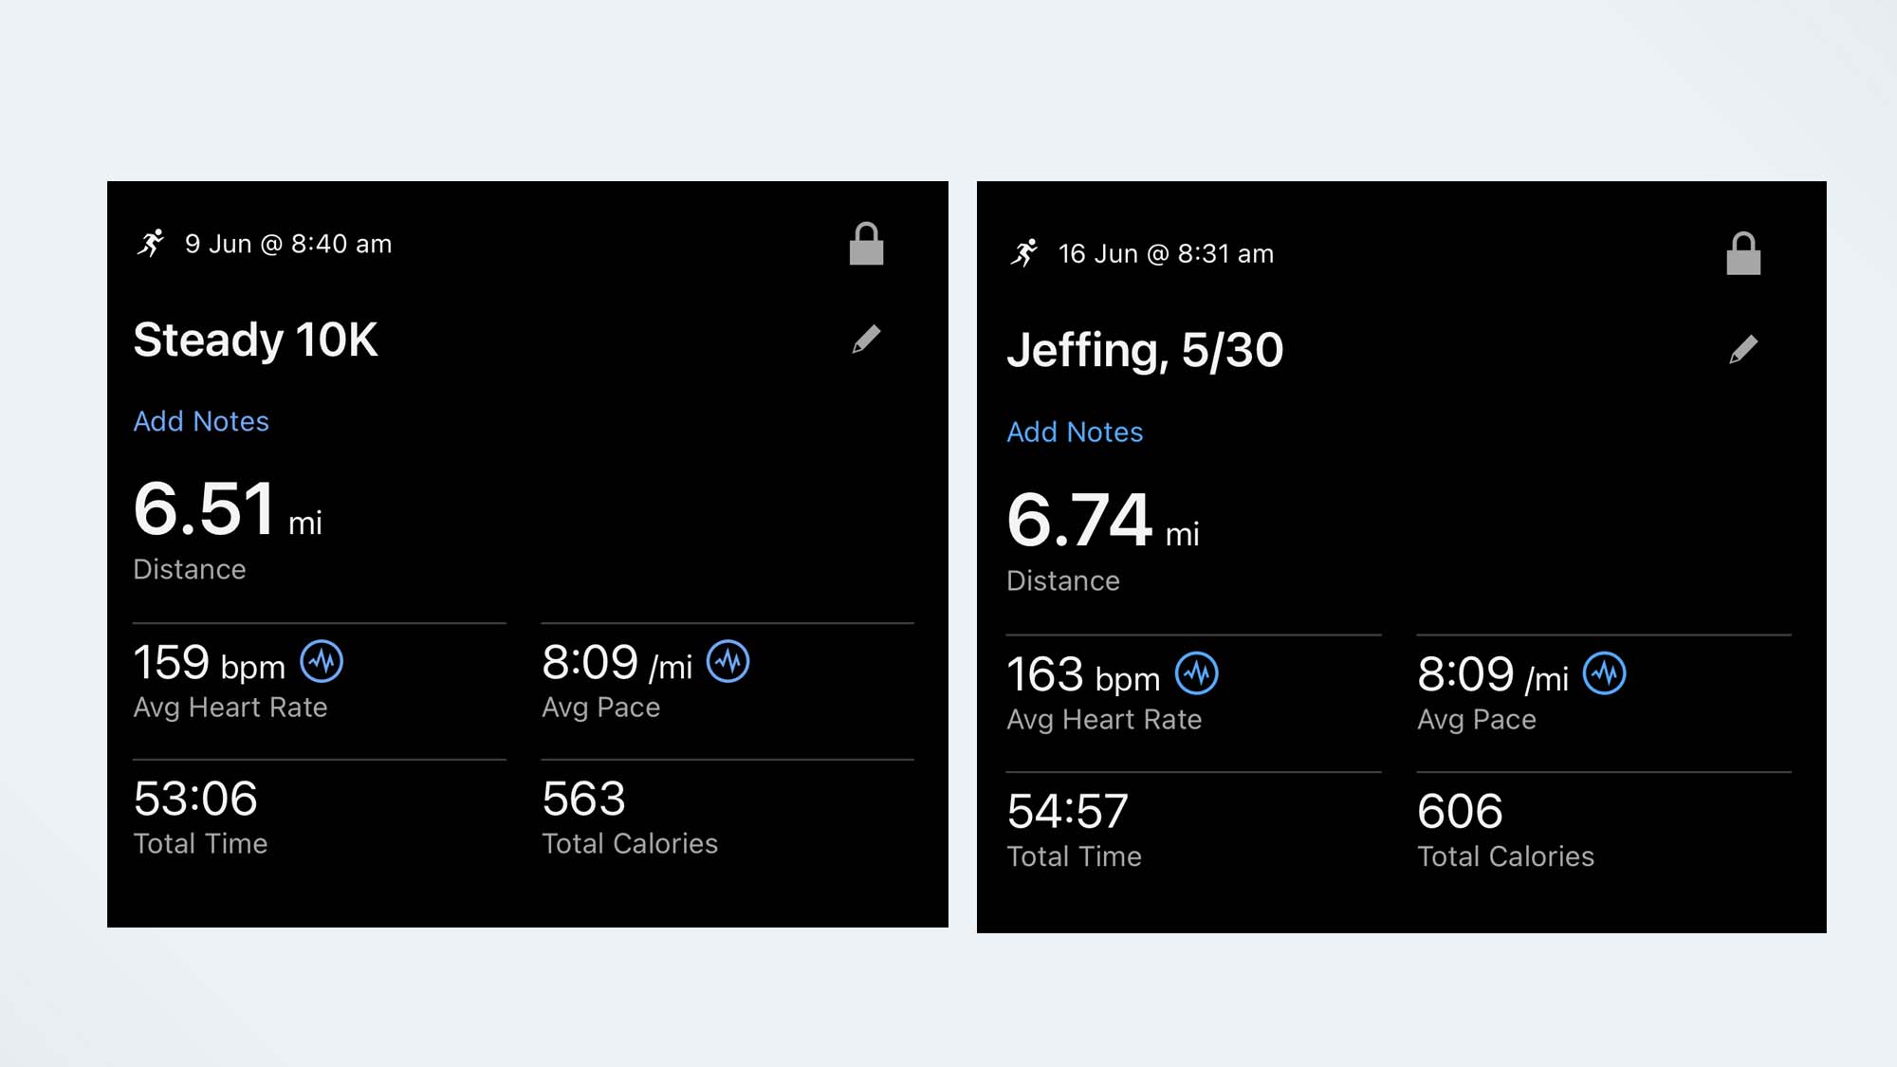The height and width of the screenshot is (1067, 1897).
Task: Open pace chart icon in Steady 10K card
Action: (x=728, y=662)
